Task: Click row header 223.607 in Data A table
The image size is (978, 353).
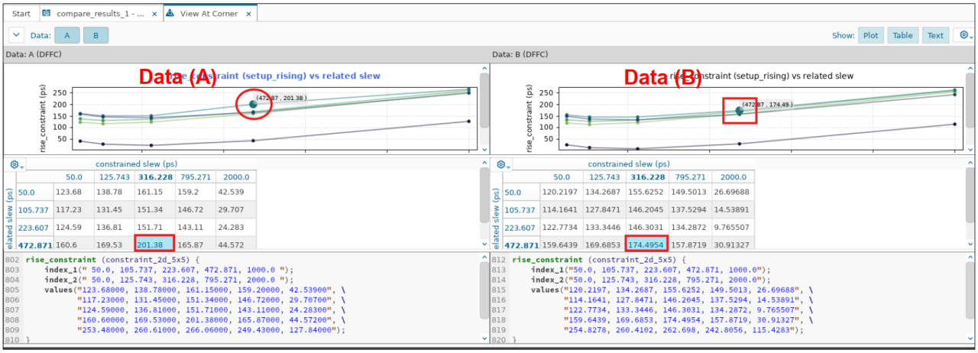Action: 34,228
